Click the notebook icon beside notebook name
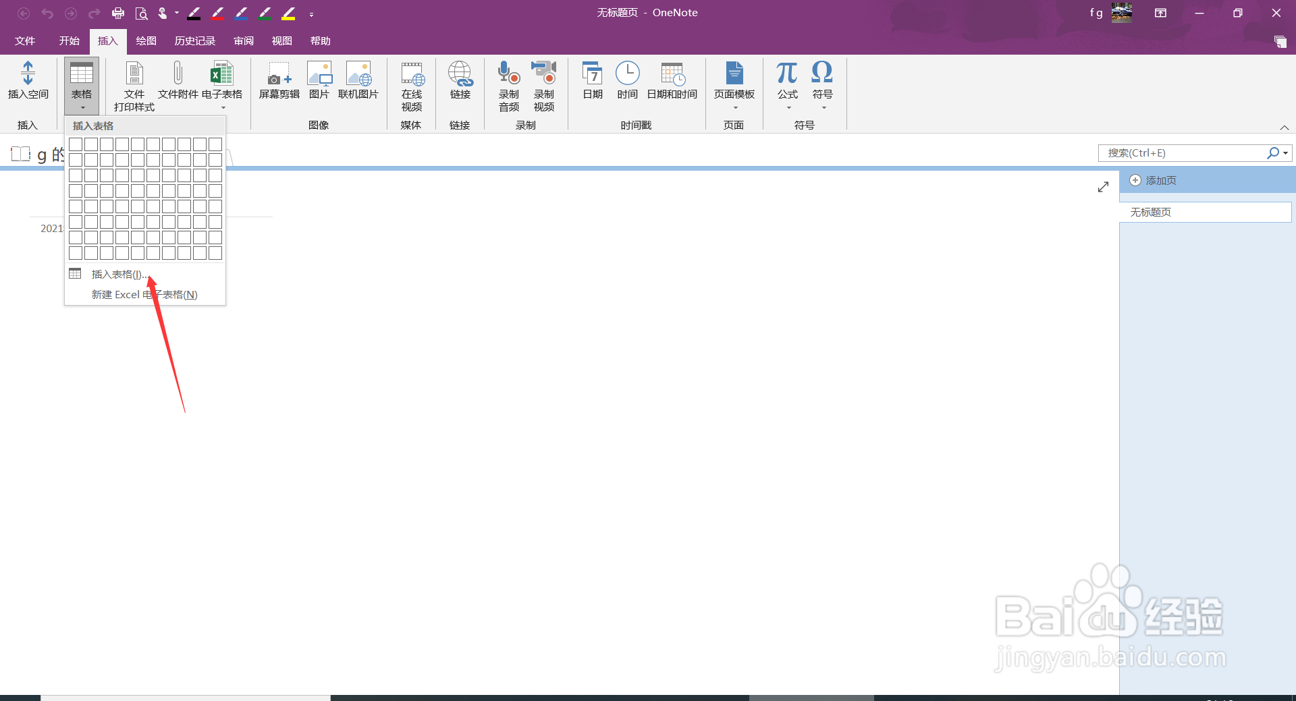1296x701 pixels. 21,154
